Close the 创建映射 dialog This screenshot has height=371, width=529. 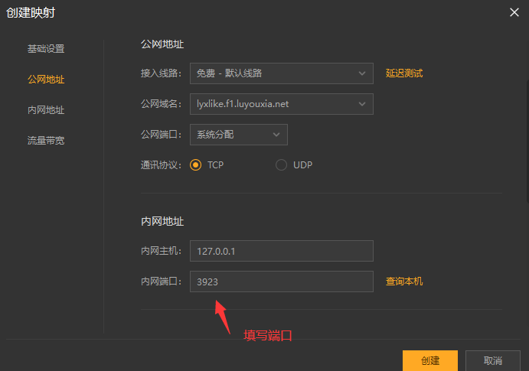tap(514, 12)
